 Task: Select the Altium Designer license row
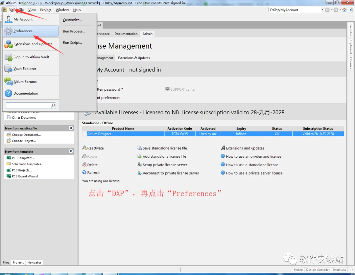pyautogui.click(x=215, y=134)
